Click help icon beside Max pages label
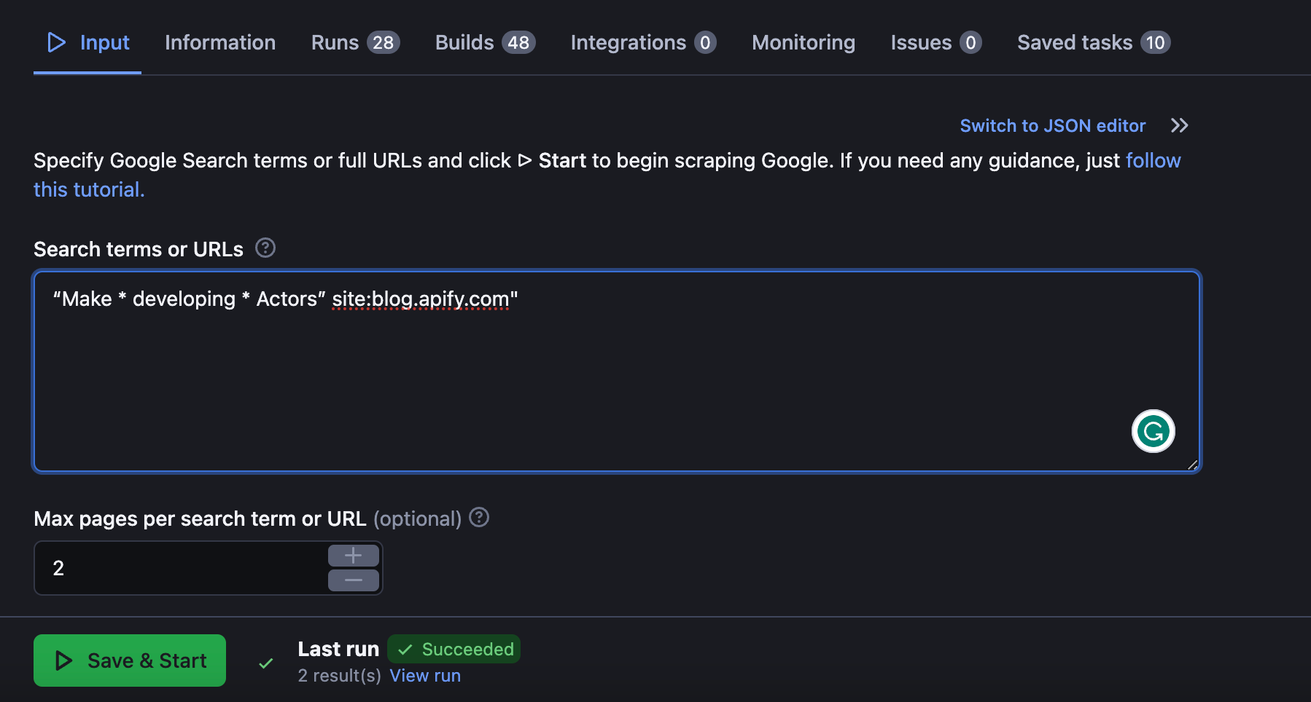This screenshot has width=1311, height=702. coord(479,518)
